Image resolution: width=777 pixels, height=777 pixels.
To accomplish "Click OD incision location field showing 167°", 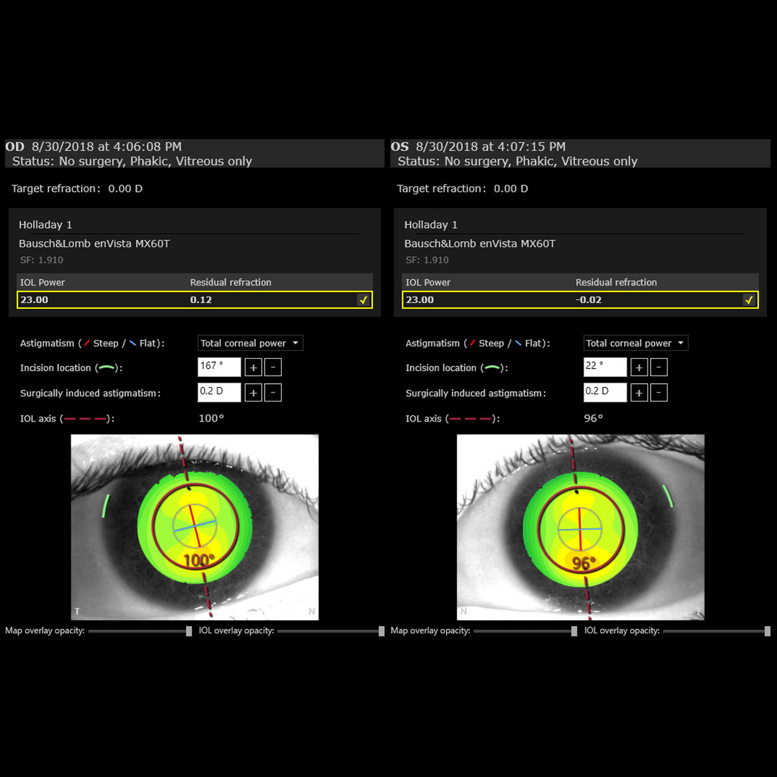I will click(219, 367).
